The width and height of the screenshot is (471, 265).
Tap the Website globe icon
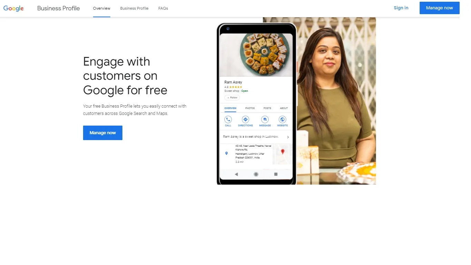[282, 119]
